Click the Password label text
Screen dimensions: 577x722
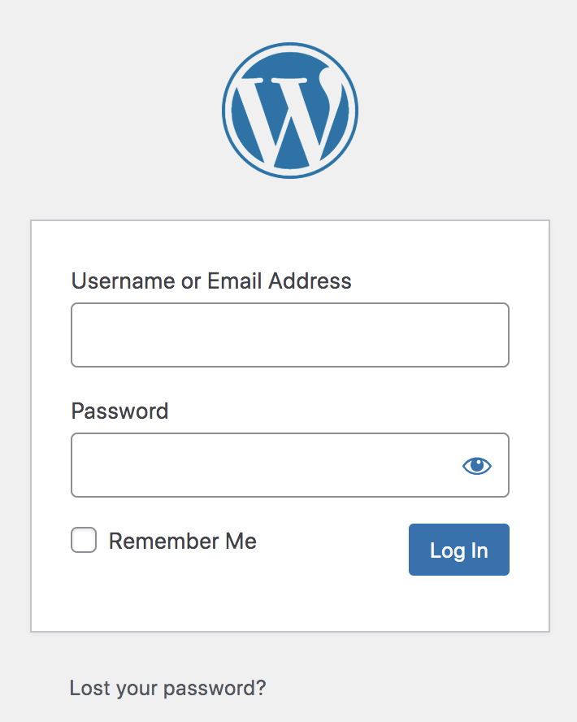pyautogui.click(x=119, y=411)
